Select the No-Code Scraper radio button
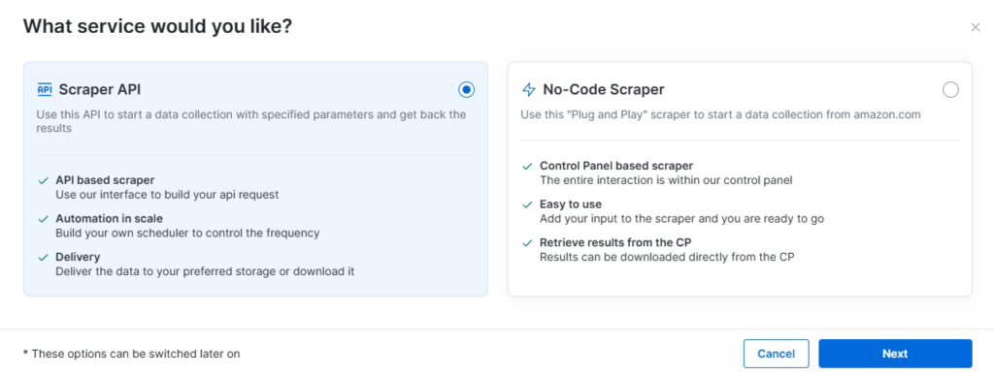The image size is (994, 376). point(950,90)
